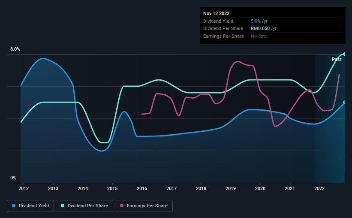Screen dimensions: 352x218
Task: Click the blue Dividend Yield legend dot
Action: (x=14, y=206)
